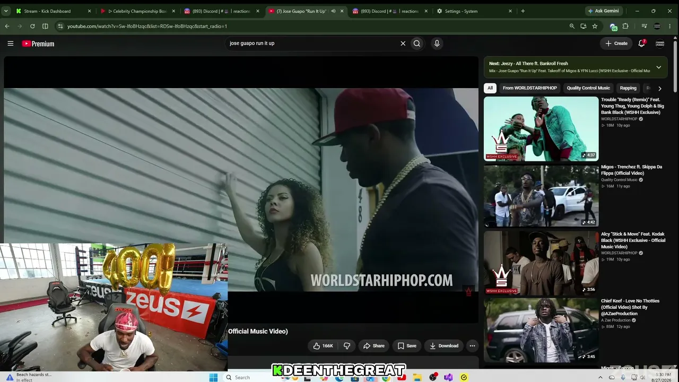This screenshot has height=382, width=679.
Task: Open the Extensions puzzle menu
Action: 625,26
